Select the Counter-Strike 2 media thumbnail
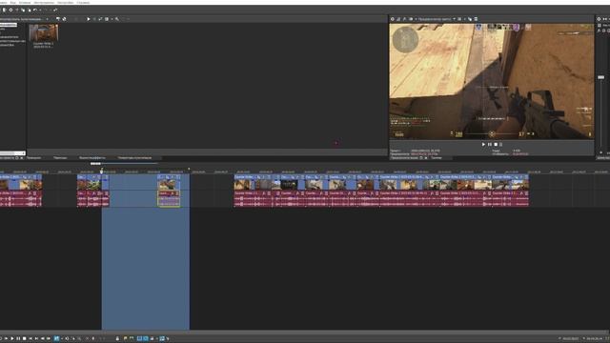610x343 pixels. point(44,33)
